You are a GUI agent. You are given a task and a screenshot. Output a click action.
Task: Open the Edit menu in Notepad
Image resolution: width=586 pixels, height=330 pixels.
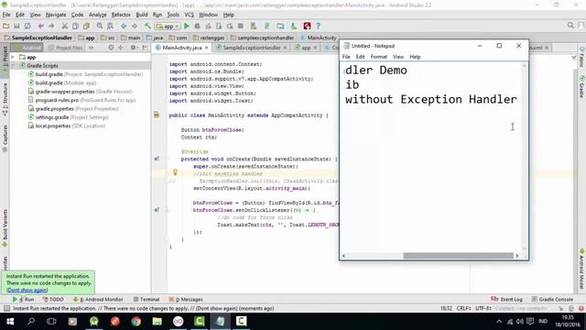tap(360, 57)
